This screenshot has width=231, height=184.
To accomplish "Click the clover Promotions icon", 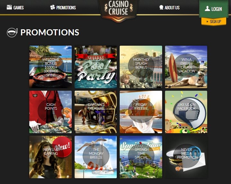I will pos(52,7).
